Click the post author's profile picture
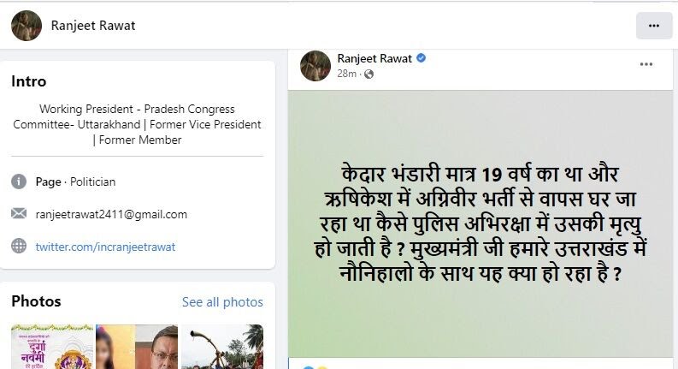The image size is (678, 369). coord(315,66)
